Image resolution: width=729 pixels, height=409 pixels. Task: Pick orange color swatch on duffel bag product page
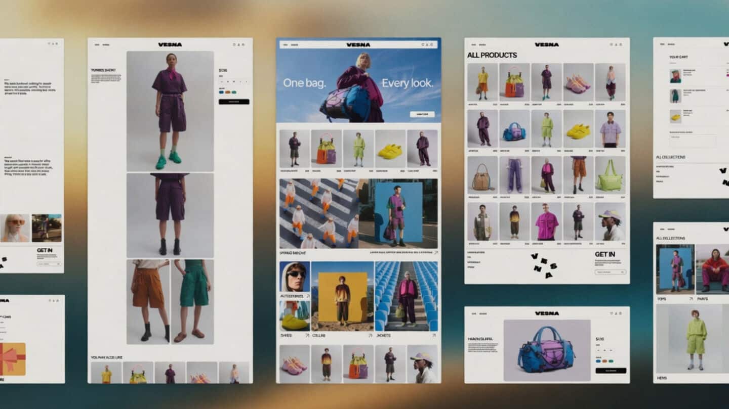604,361
